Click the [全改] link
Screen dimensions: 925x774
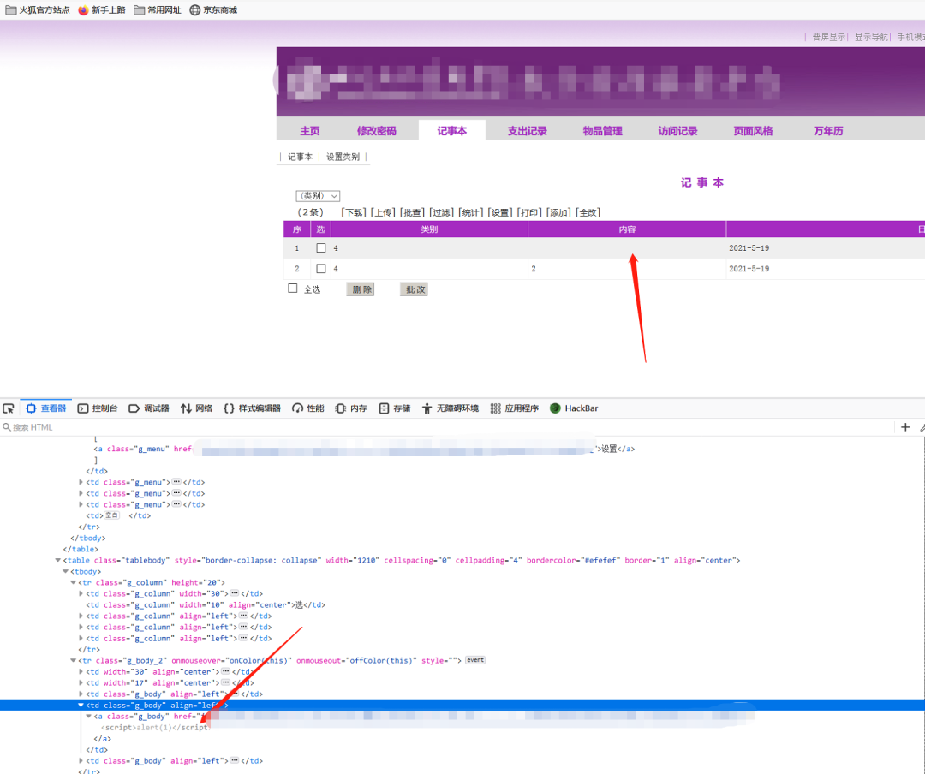[x=588, y=212]
